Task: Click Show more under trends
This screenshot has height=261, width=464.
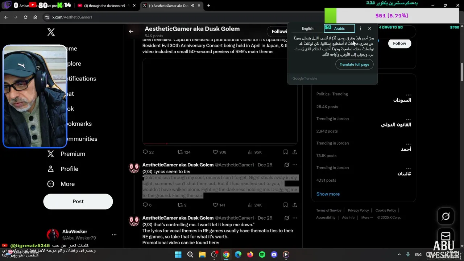Action: click(x=328, y=194)
